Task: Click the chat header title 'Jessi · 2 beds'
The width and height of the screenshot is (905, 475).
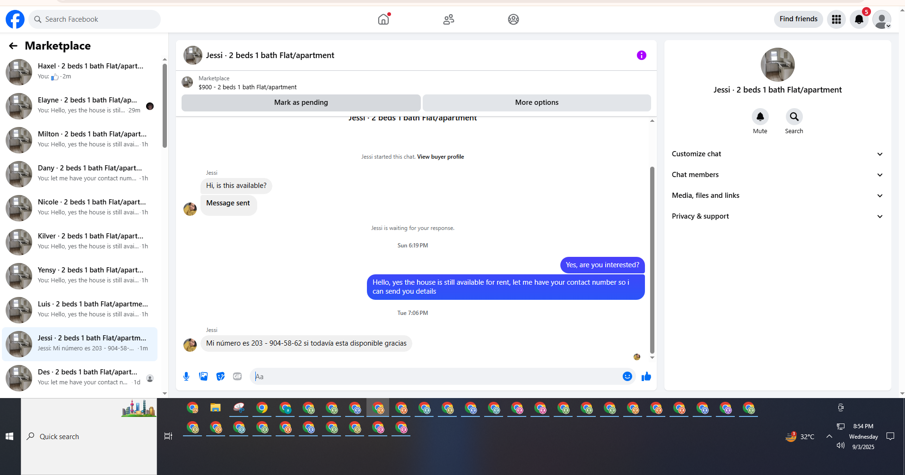Action: (x=270, y=55)
